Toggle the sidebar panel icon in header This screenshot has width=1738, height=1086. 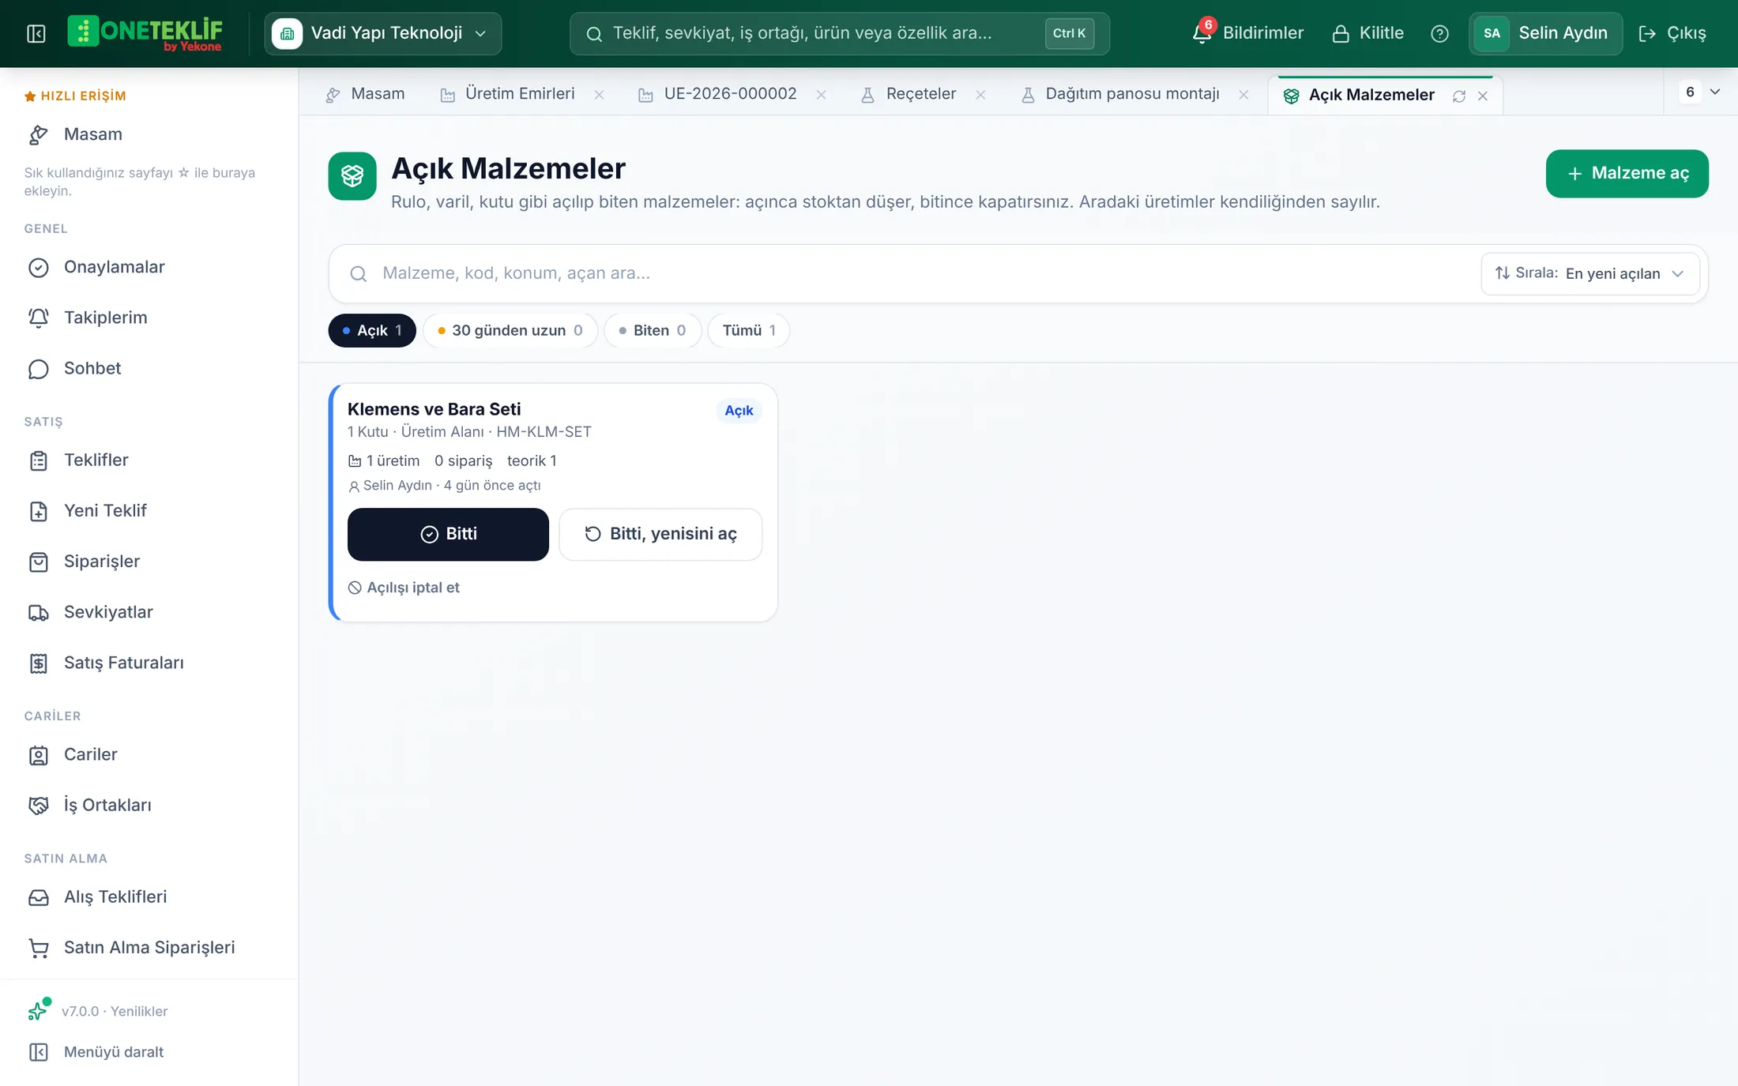(x=36, y=33)
